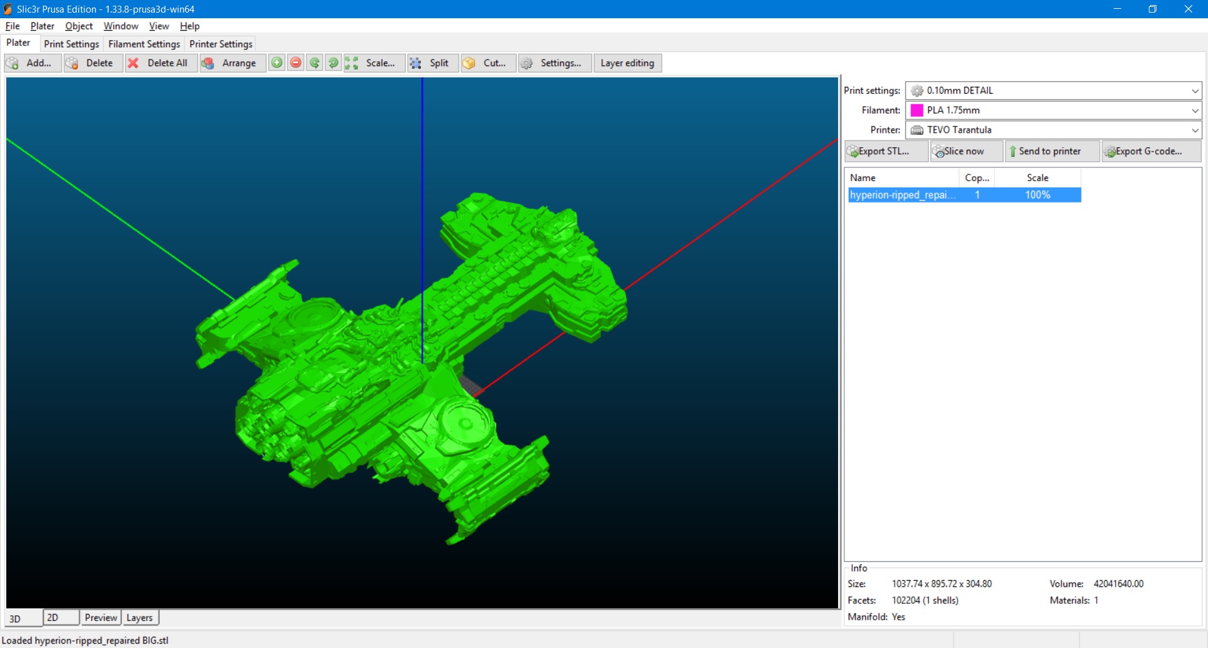Click the facets value 102204 (1 shells)
1208x648 pixels.
point(925,600)
